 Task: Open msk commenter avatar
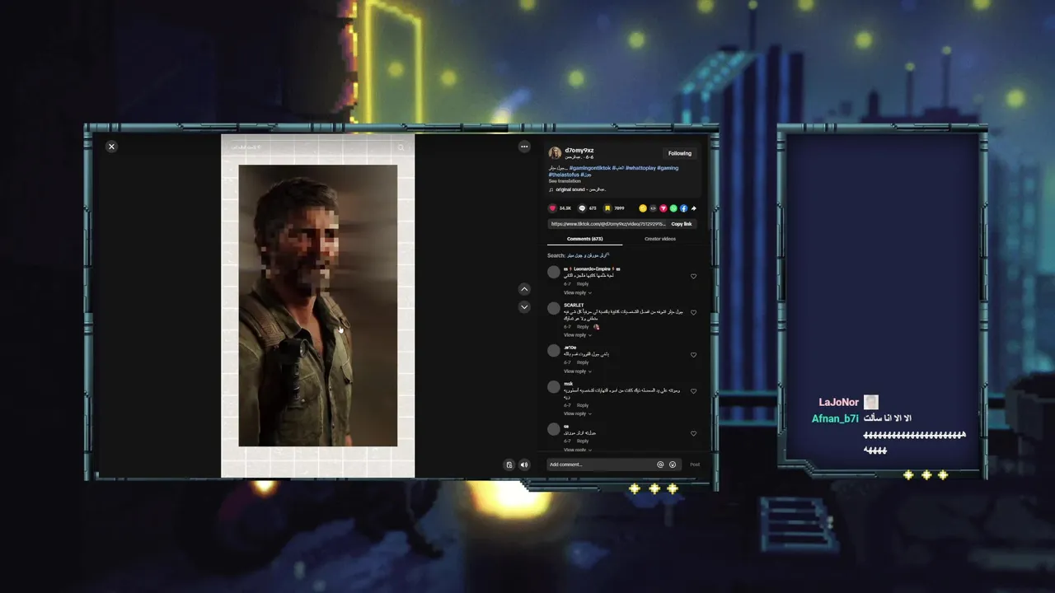coord(554,386)
